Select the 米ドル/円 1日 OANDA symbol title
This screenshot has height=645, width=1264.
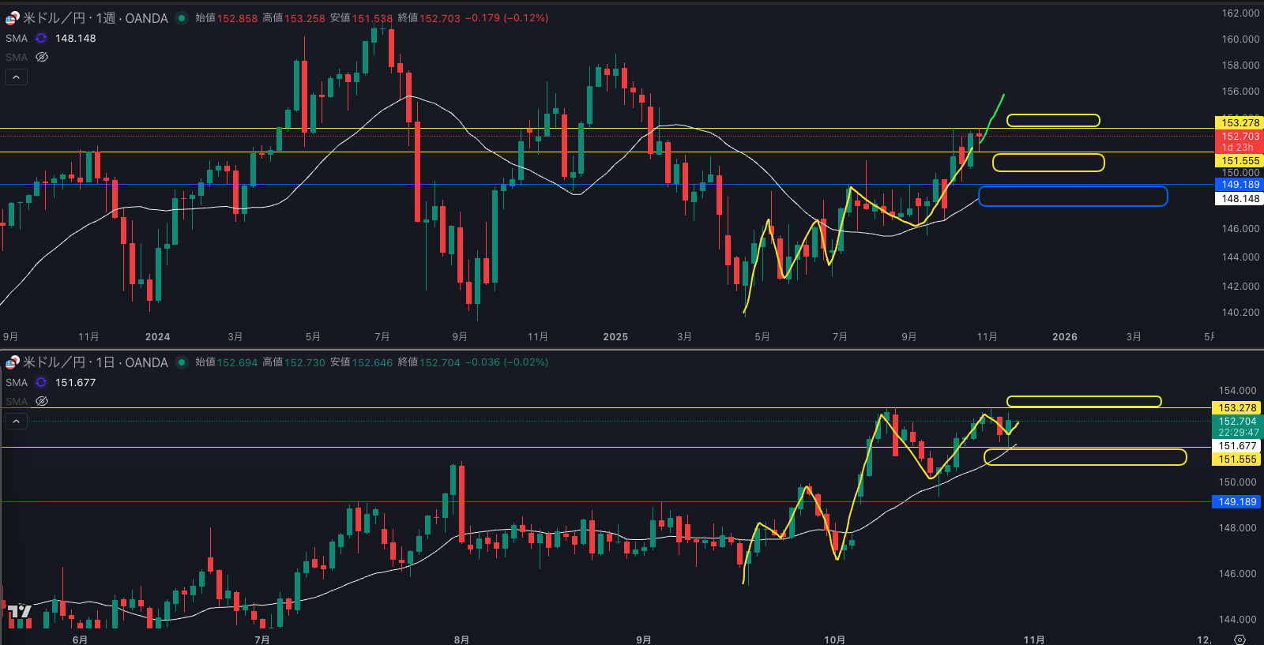95,362
